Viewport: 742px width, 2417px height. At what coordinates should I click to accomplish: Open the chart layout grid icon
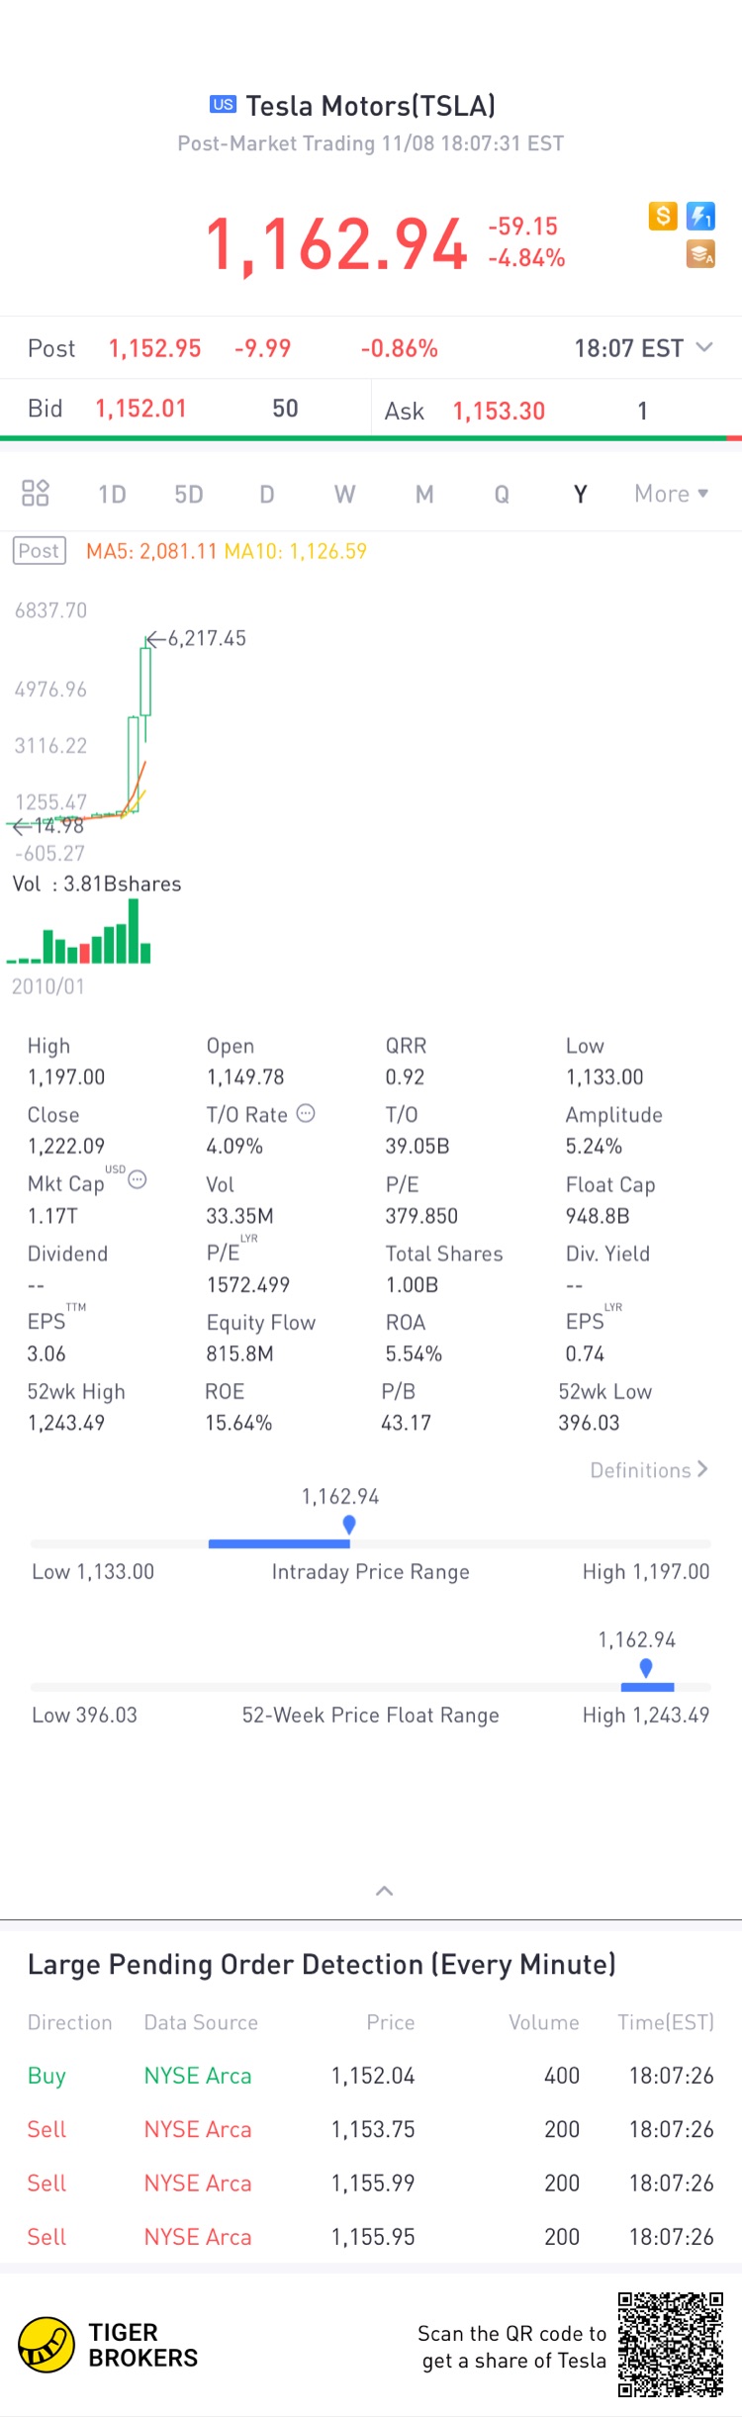(36, 493)
